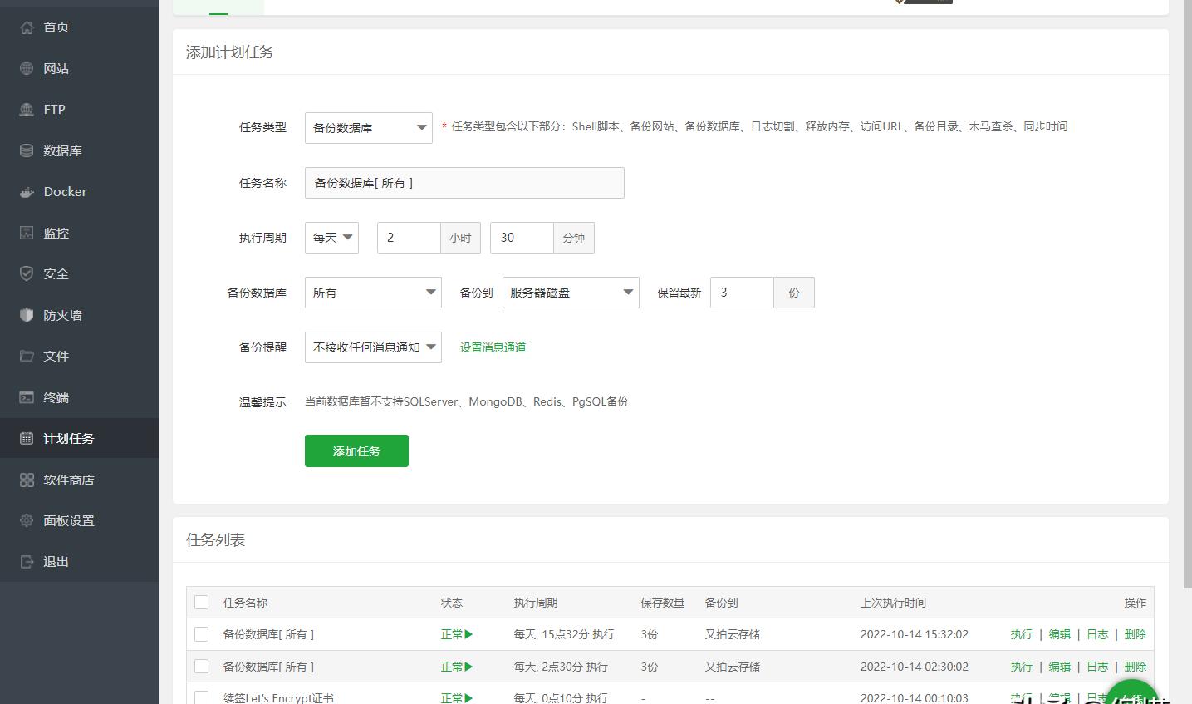Click the 任务名称 column header
The image size is (1192, 704).
pos(245,603)
